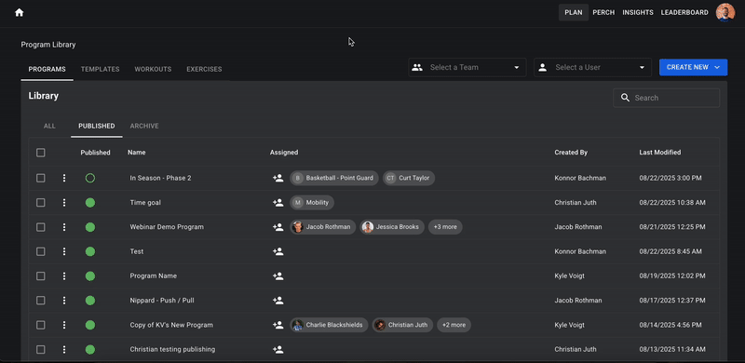The height and width of the screenshot is (363, 745).
Task: Click assign-user icon for Nippard - Push / Pull
Action: [278, 301]
